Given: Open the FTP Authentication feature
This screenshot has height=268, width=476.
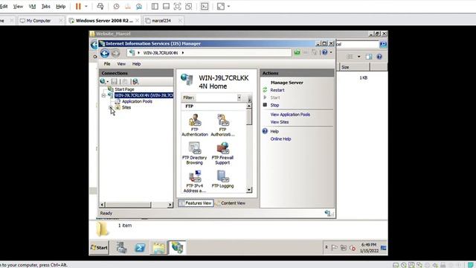Looking at the screenshot, I should [x=195, y=125].
